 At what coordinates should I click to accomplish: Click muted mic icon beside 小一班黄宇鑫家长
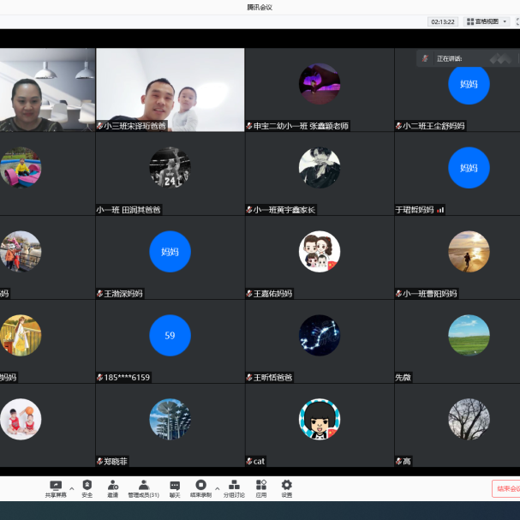pyautogui.click(x=249, y=210)
